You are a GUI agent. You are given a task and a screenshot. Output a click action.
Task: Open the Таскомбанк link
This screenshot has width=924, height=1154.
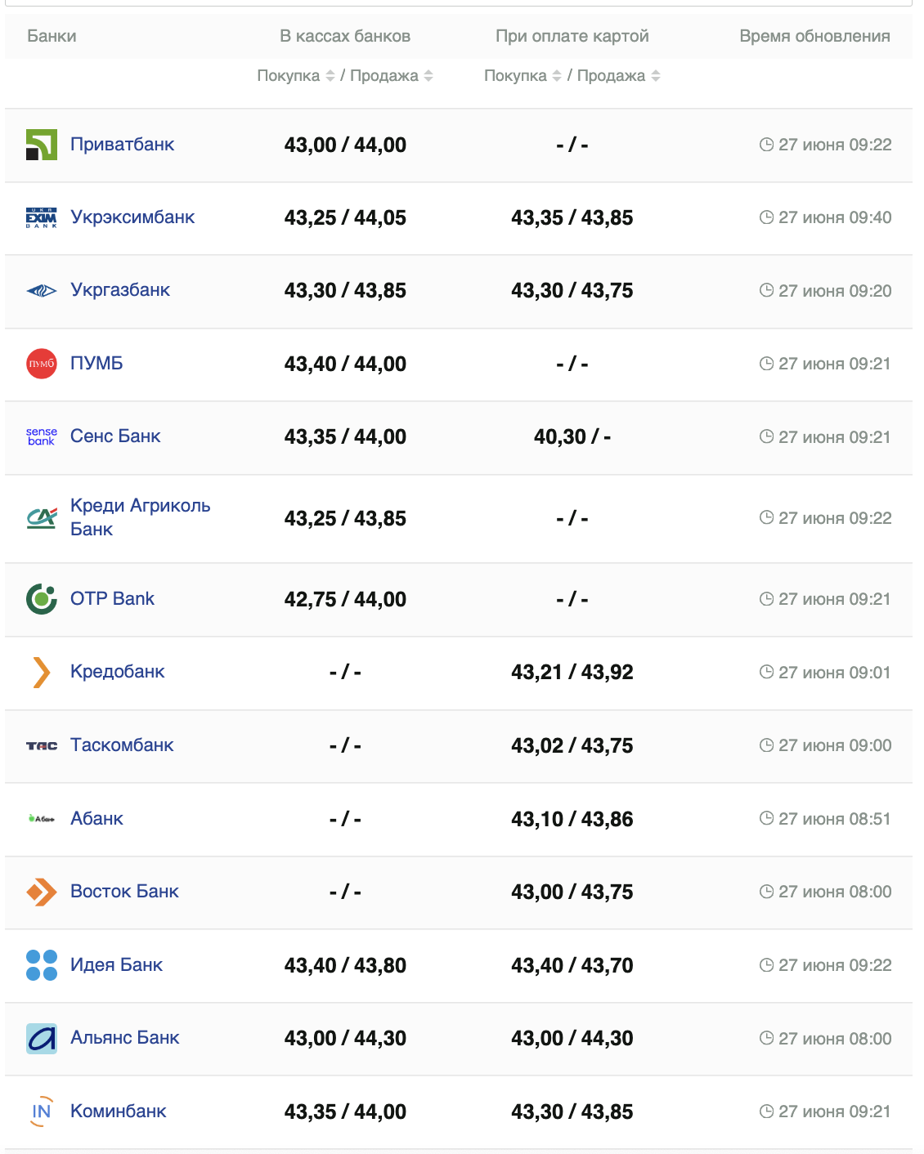tap(122, 745)
